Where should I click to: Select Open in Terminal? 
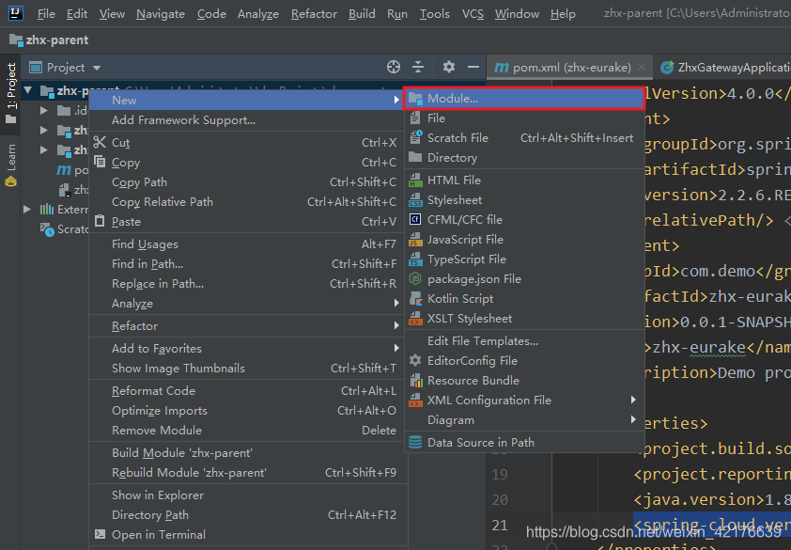click(x=247, y=535)
